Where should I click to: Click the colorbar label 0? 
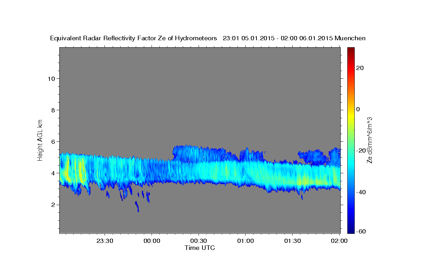click(x=358, y=109)
